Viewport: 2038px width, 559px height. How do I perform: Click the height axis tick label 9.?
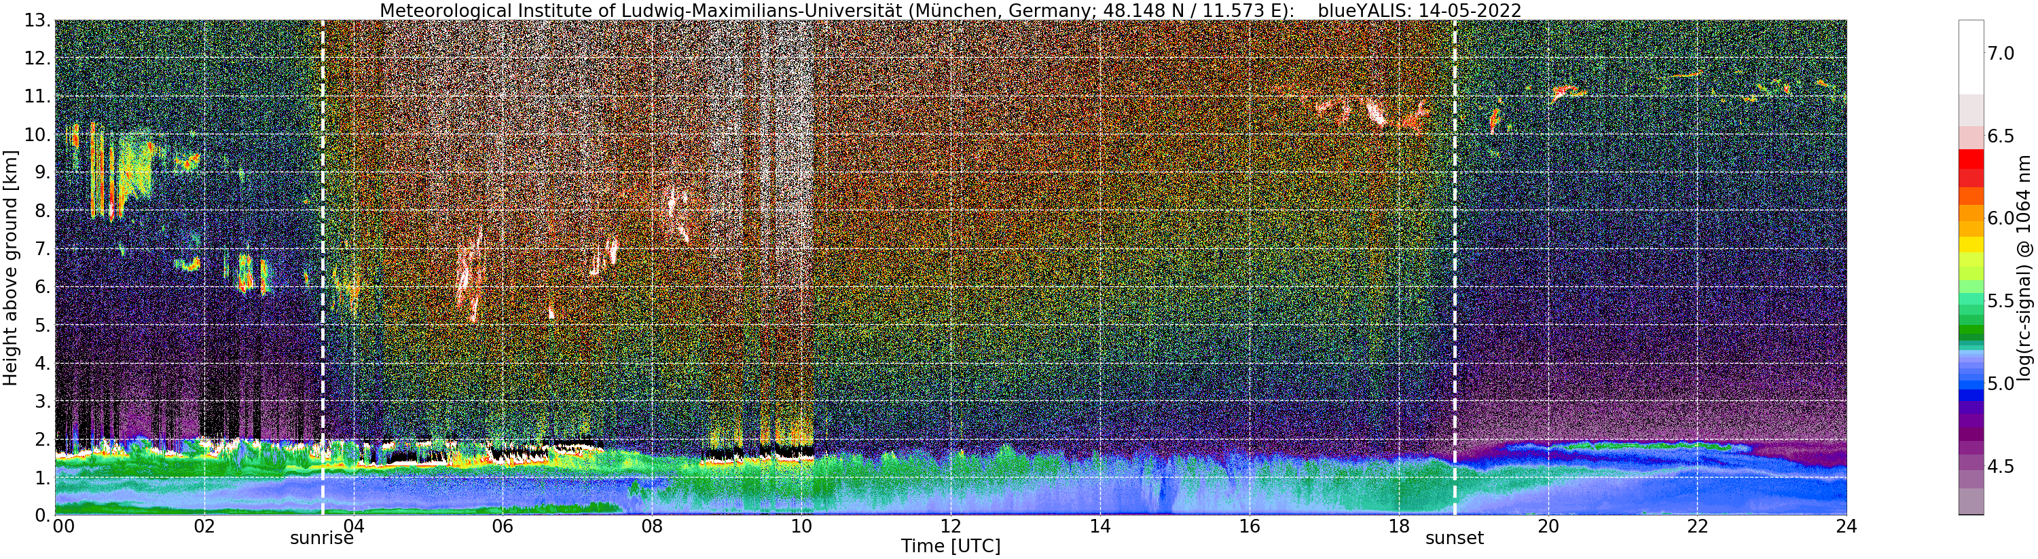coord(43,172)
